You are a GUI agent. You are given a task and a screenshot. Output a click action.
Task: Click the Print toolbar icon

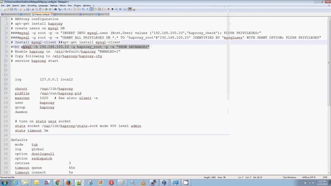pyautogui.click(x=27, y=9)
